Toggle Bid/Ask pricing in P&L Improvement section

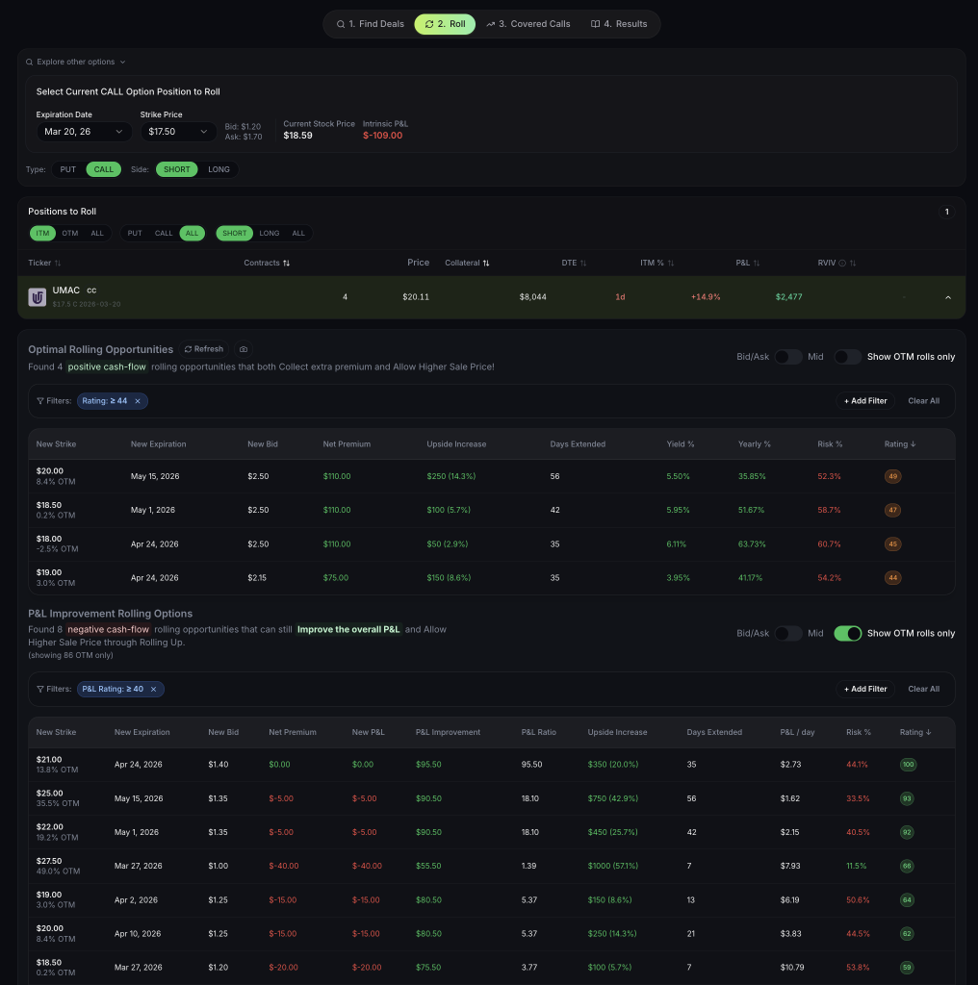pos(788,633)
